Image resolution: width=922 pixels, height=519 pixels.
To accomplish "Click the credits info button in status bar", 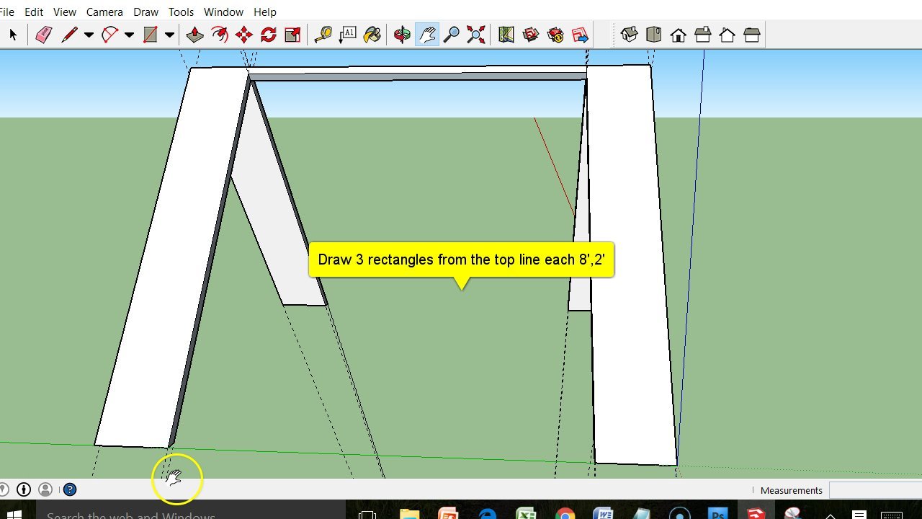I will tap(24, 490).
